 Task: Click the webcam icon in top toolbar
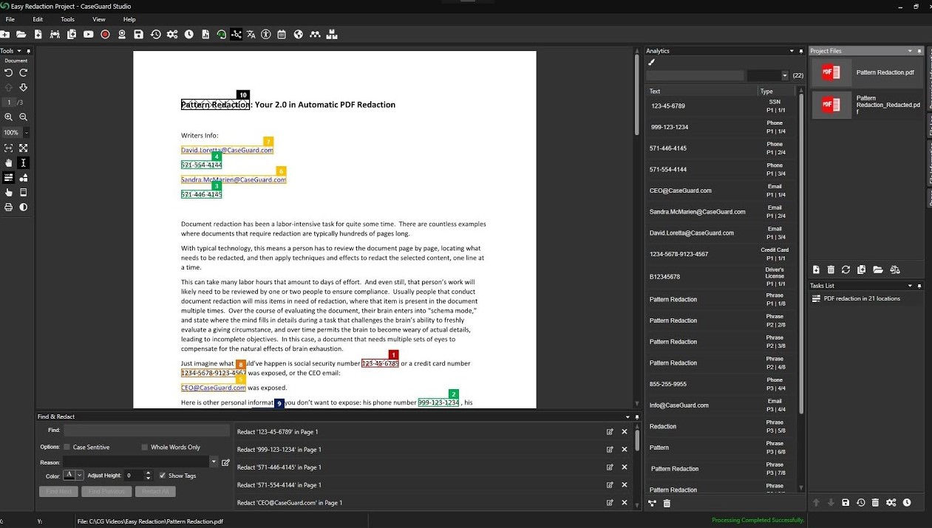pos(122,34)
